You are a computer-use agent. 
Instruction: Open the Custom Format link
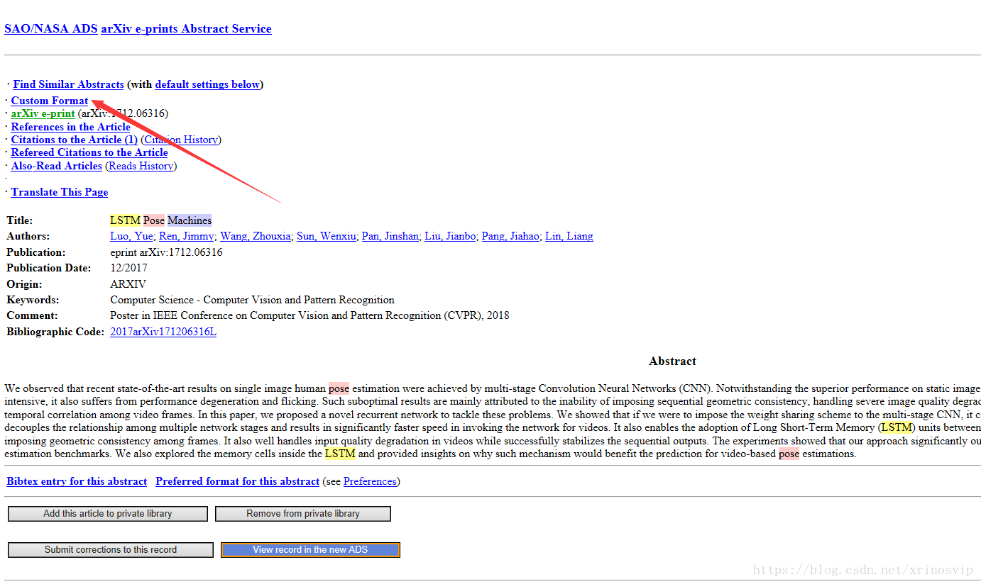pos(50,101)
